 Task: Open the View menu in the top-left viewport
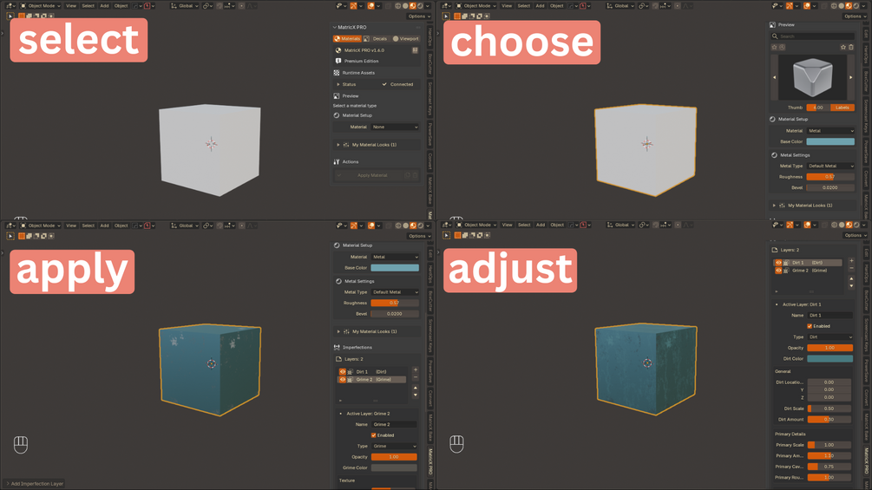[71, 6]
